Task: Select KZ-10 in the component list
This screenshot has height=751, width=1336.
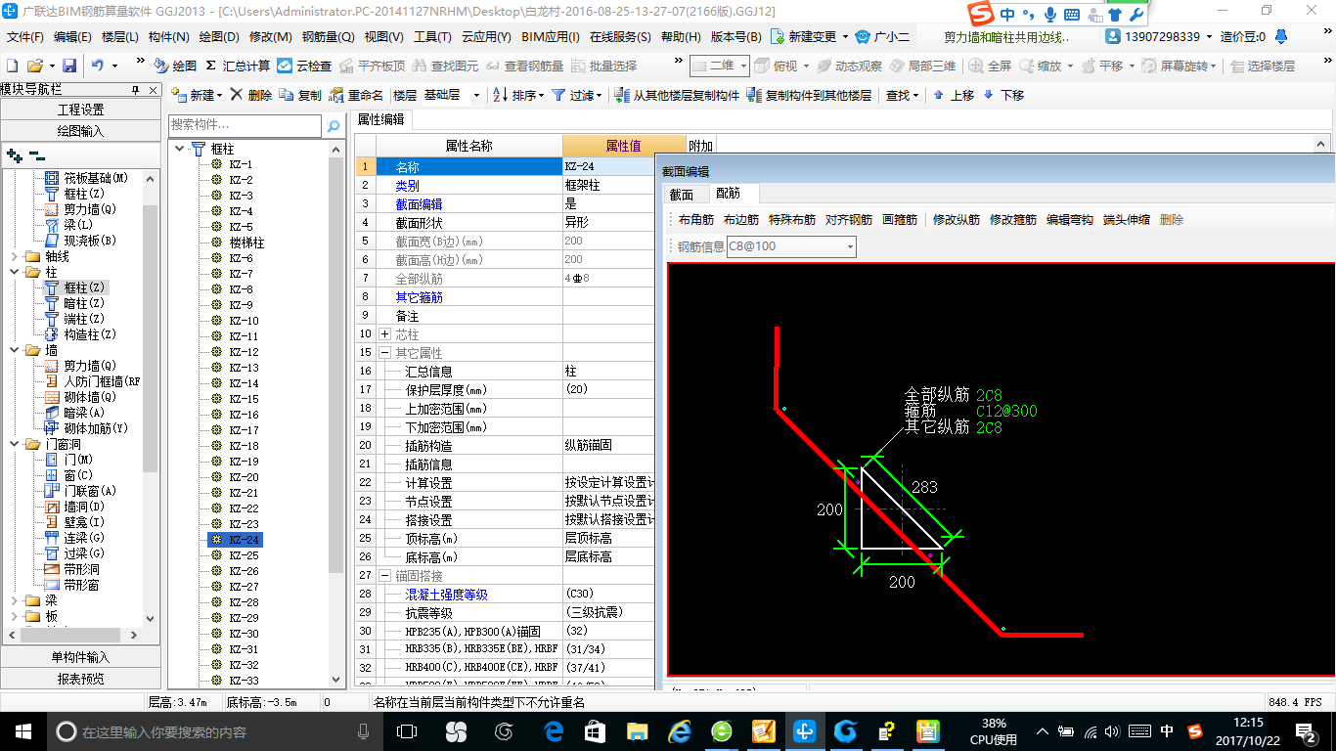Action: click(245, 321)
